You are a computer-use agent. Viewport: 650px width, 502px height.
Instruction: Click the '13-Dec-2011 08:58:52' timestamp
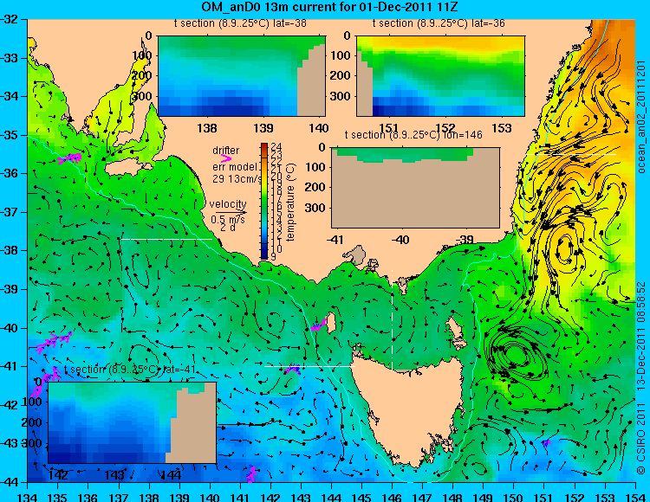[641, 337]
